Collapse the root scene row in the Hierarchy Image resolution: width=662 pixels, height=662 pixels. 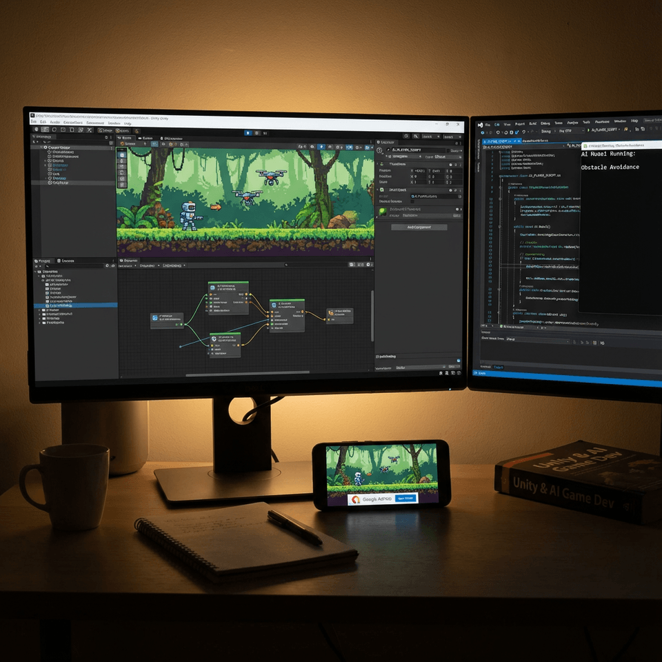[x=41, y=148]
